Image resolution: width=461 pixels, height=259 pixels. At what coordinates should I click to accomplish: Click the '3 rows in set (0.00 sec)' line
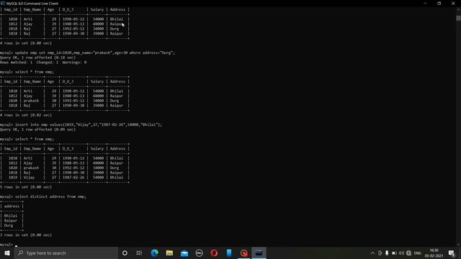26,235
